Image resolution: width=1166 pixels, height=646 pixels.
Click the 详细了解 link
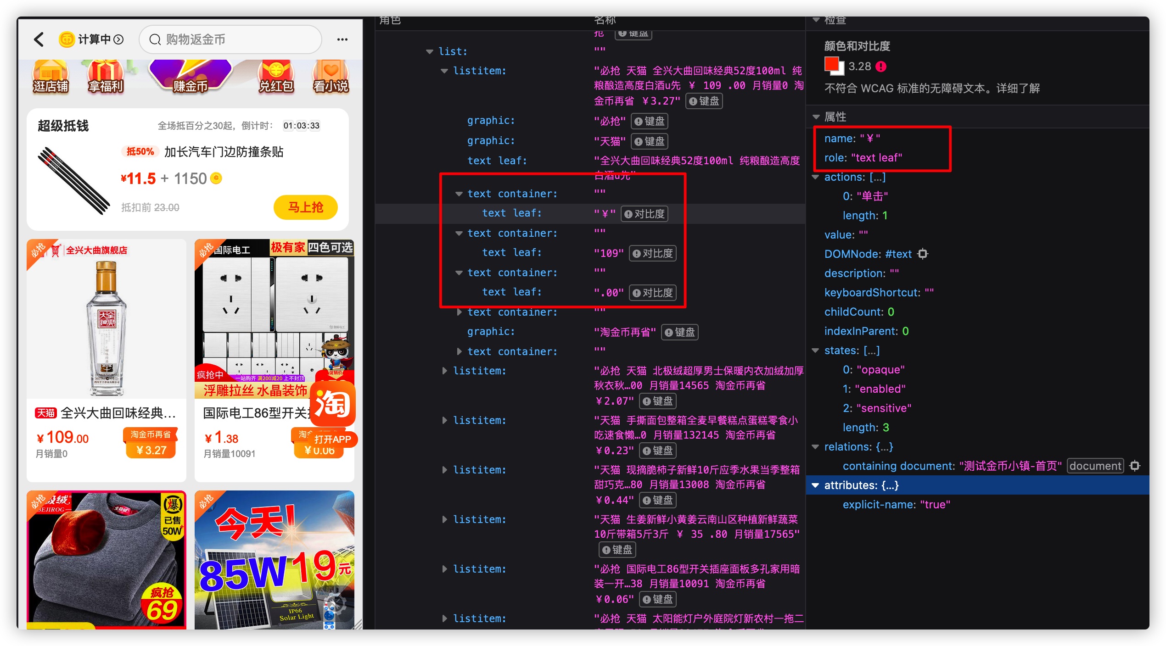coord(1018,88)
